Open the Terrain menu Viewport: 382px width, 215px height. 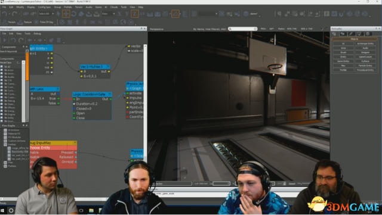(x=78, y=7)
